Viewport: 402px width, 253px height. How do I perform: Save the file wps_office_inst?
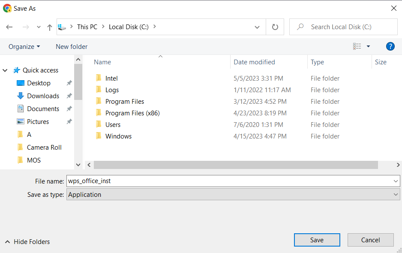point(317,240)
